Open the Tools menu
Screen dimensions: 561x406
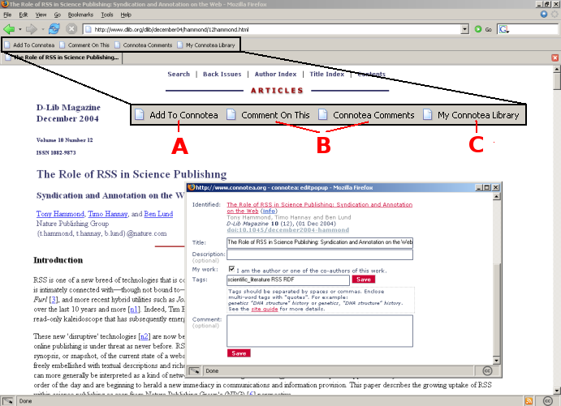click(x=107, y=15)
